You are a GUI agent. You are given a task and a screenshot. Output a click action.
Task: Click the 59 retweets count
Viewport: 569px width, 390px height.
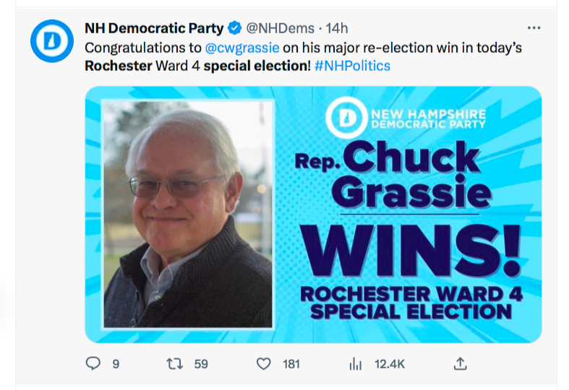201,364
